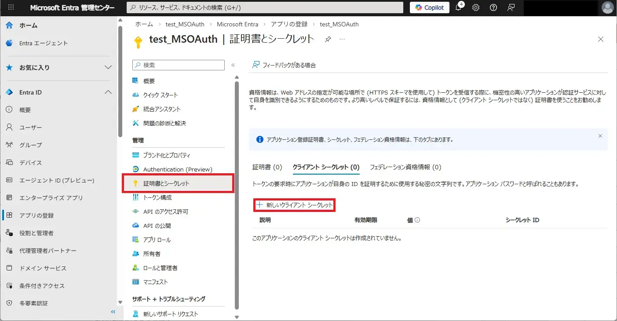617x321 pixels.
Task: Collapse the resource menu with double chevron
Action: (x=233, y=65)
